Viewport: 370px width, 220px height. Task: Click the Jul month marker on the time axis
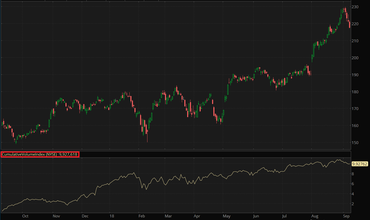[x=284, y=215]
